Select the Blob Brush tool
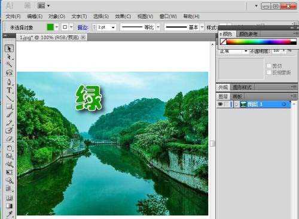299x219 pixels. (x=9, y=130)
